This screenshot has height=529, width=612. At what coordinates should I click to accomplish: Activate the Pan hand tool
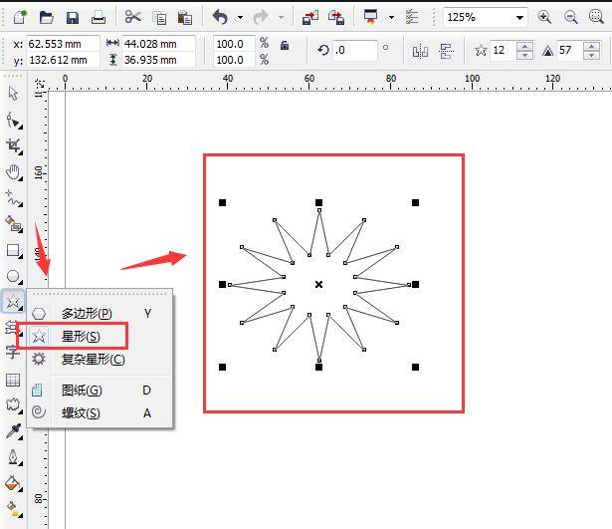(x=13, y=171)
